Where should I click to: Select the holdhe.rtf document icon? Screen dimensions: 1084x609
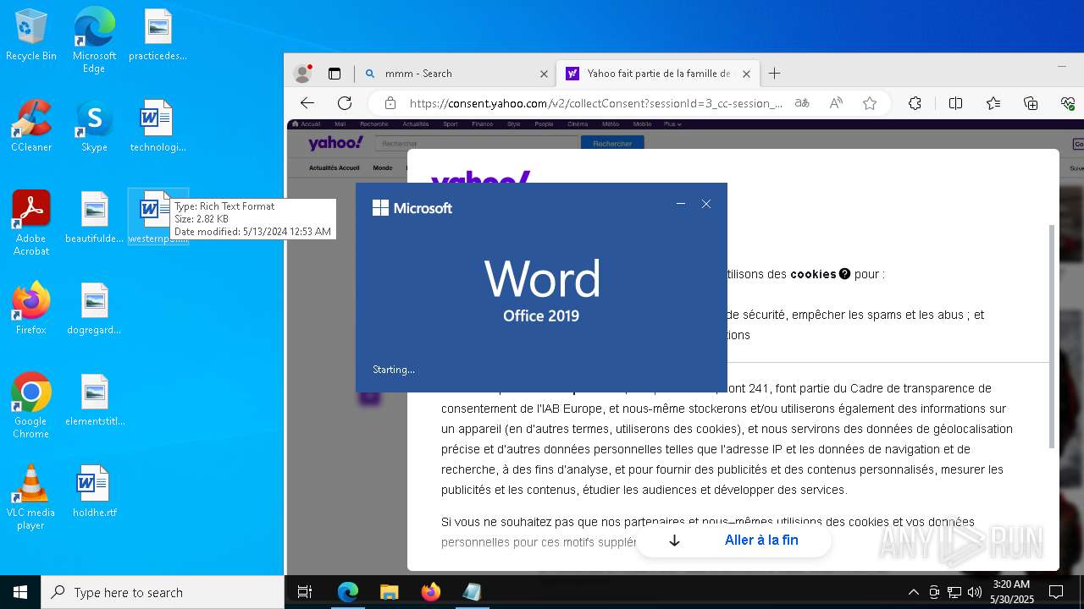pyautogui.click(x=94, y=491)
